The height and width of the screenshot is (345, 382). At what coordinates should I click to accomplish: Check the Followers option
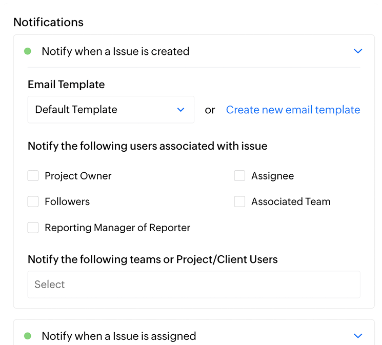click(x=33, y=201)
